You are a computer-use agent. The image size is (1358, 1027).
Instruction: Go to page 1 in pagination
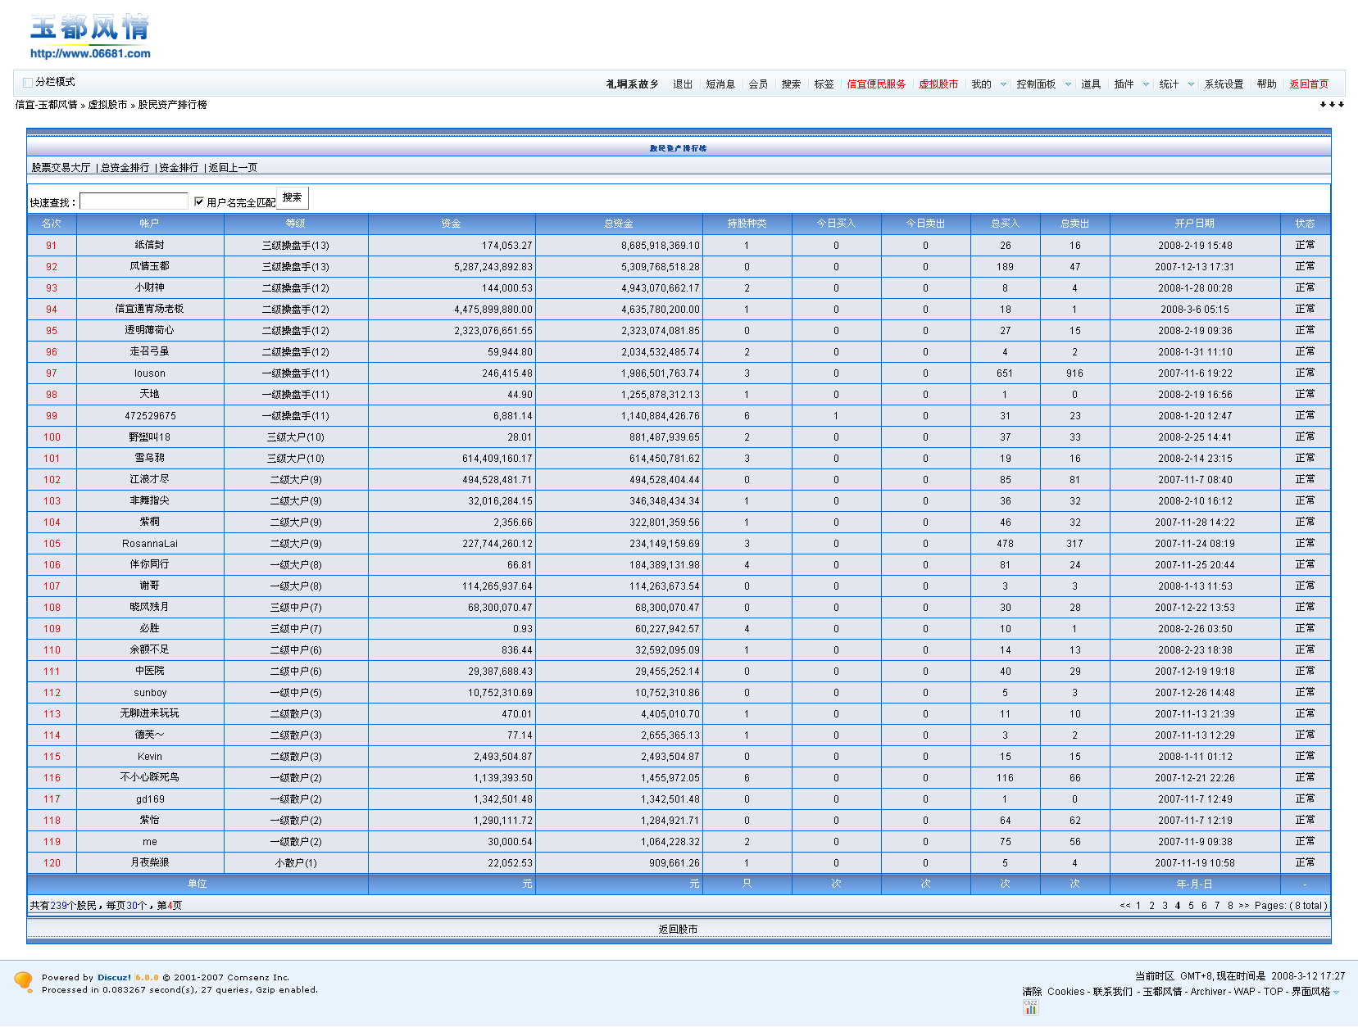pos(1138,906)
